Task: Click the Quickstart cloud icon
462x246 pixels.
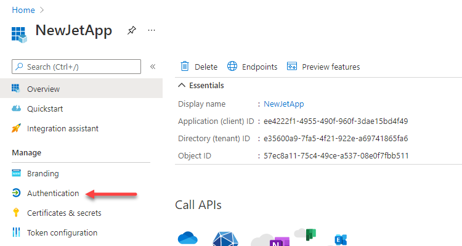Action: [x=16, y=109]
